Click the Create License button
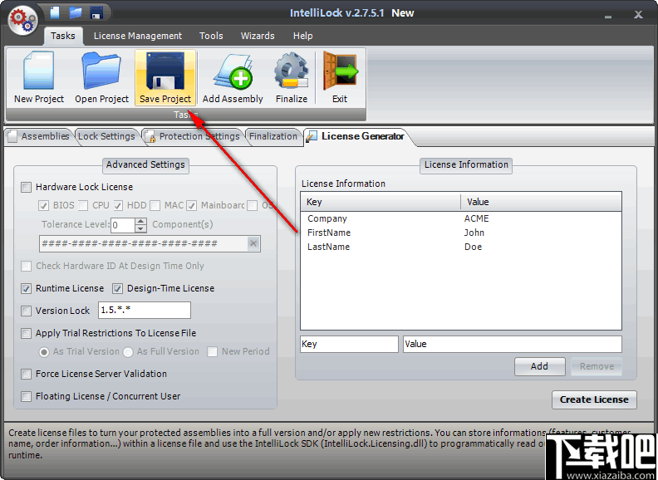 coord(594,399)
